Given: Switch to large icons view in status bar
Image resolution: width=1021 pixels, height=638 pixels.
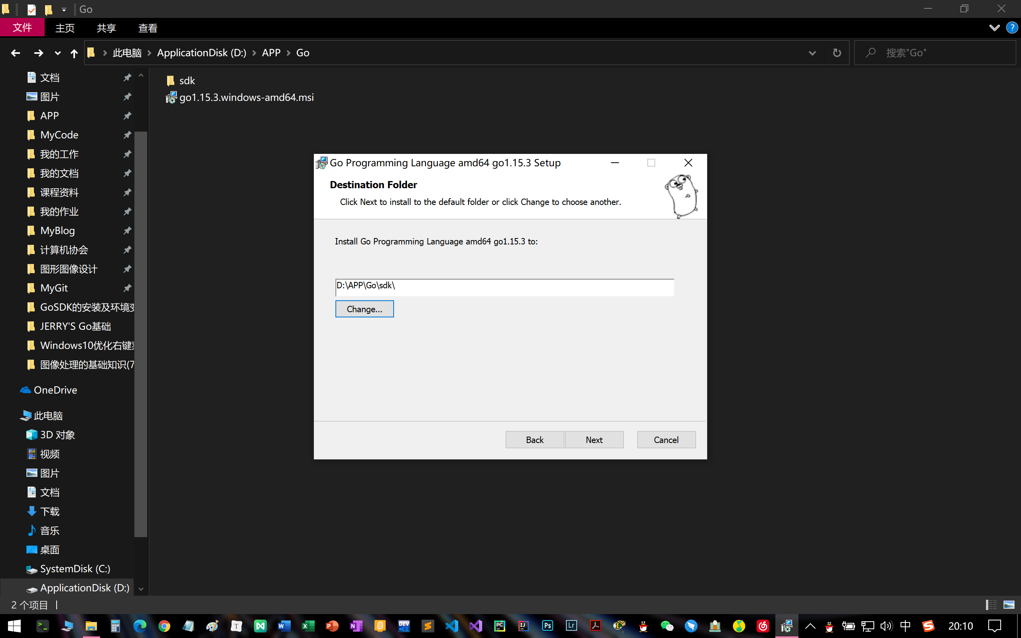Looking at the screenshot, I should pos(1008,605).
